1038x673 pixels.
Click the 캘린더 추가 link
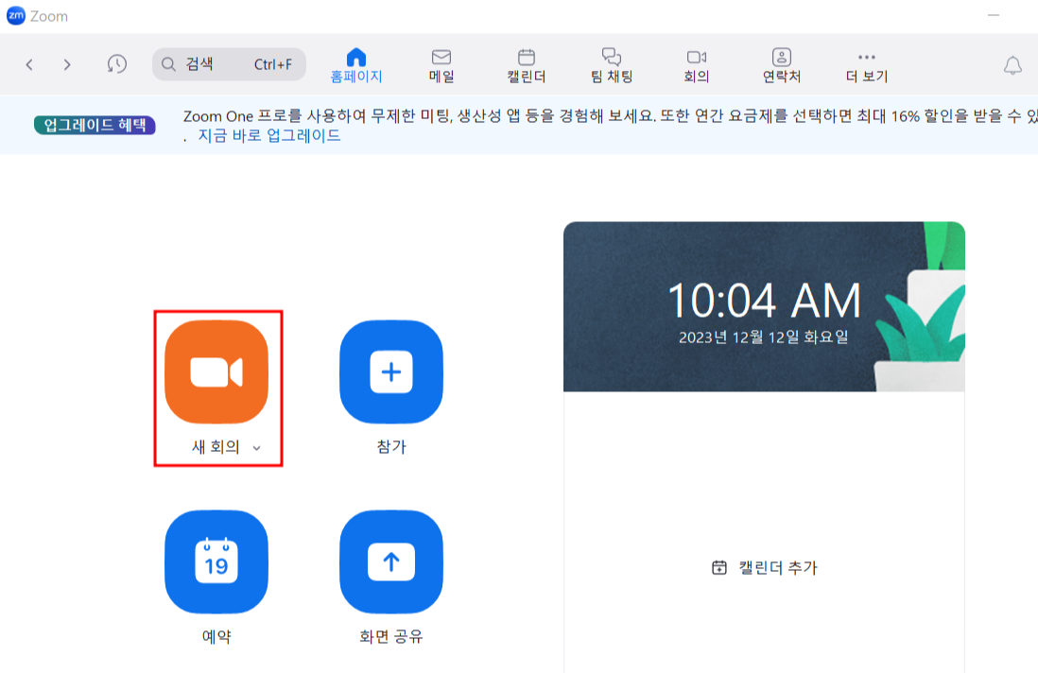point(765,568)
